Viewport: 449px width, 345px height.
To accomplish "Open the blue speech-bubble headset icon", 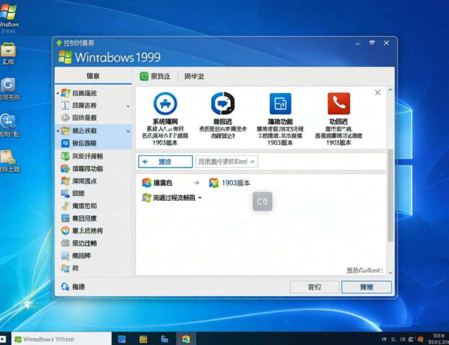I will click(223, 103).
